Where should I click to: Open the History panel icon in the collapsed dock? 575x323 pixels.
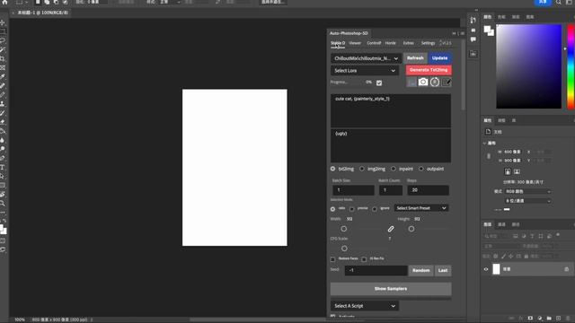pos(473,20)
